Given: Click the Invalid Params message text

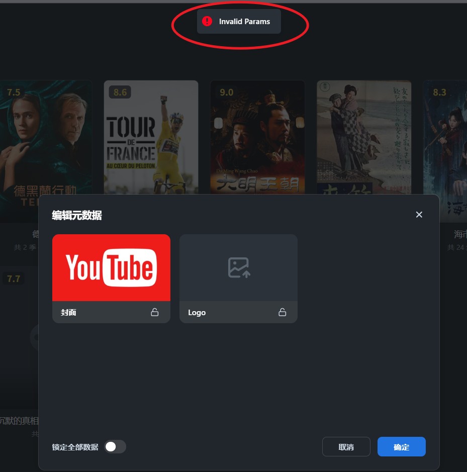Looking at the screenshot, I should (x=244, y=22).
